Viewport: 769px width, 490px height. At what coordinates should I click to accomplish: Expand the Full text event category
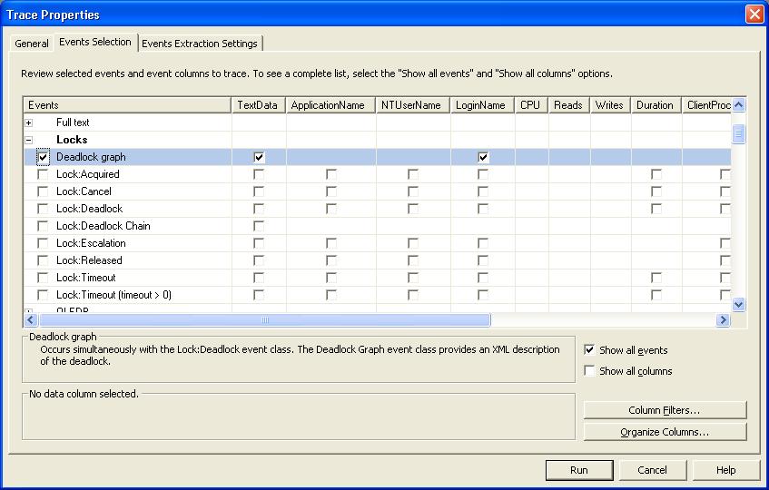(29, 122)
